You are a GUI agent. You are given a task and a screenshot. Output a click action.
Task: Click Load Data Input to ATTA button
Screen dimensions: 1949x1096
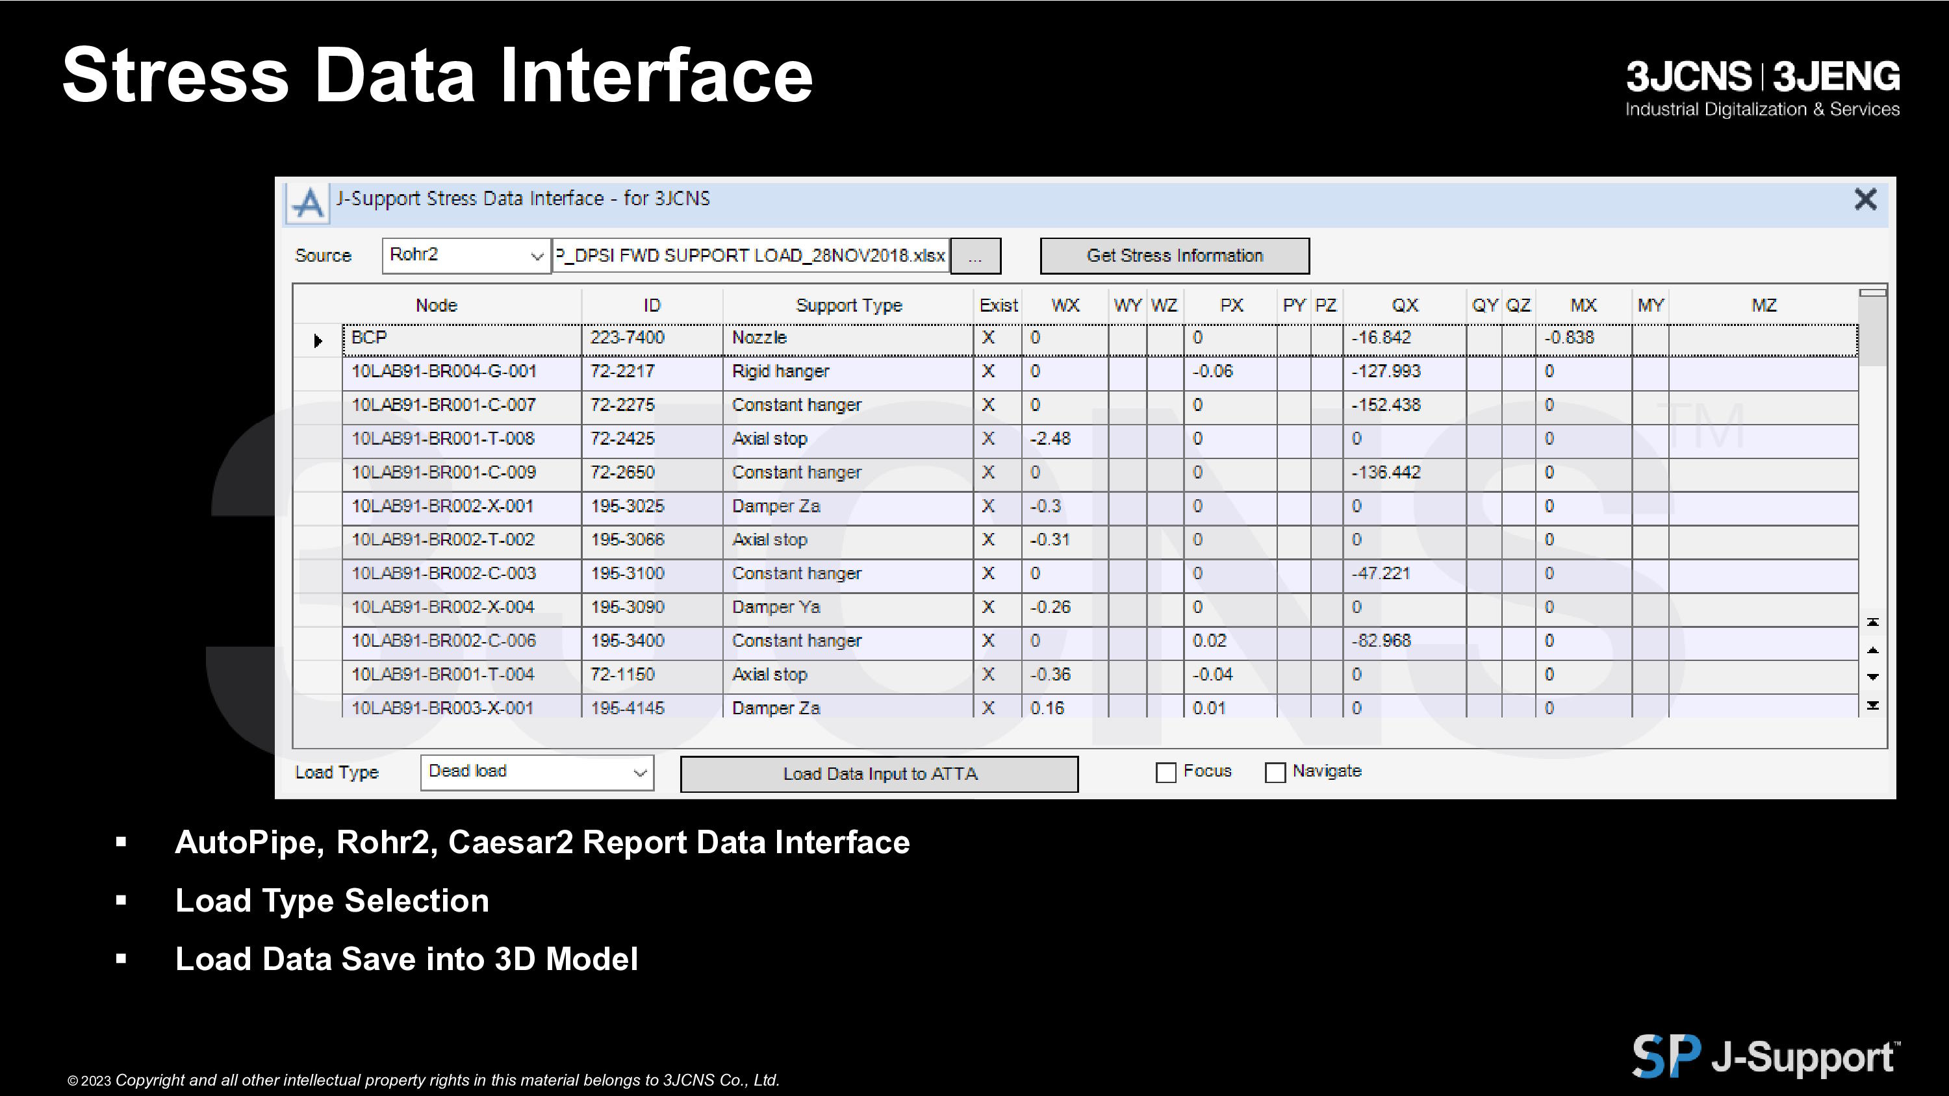(x=879, y=774)
